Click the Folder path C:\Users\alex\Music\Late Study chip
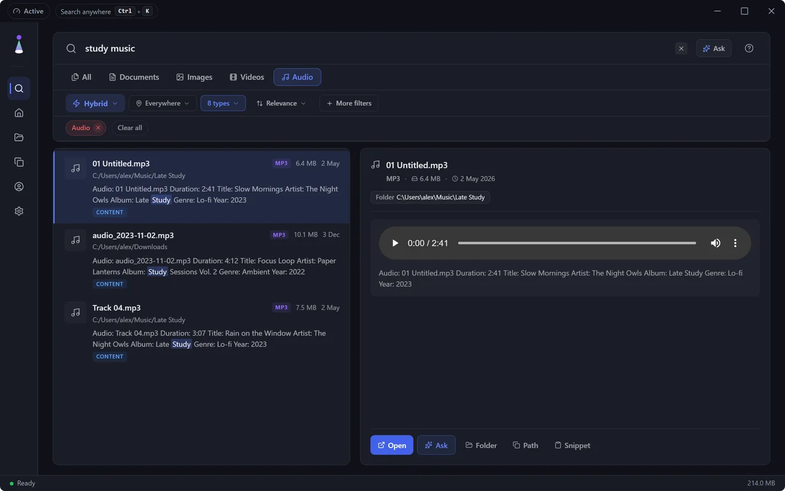 (x=430, y=197)
